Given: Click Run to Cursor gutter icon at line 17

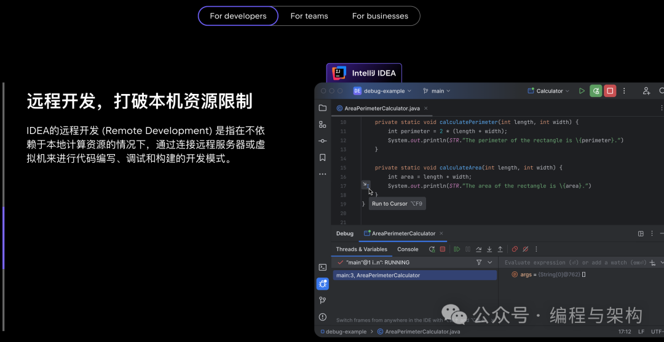Looking at the screenshot, I should (365, 185).
